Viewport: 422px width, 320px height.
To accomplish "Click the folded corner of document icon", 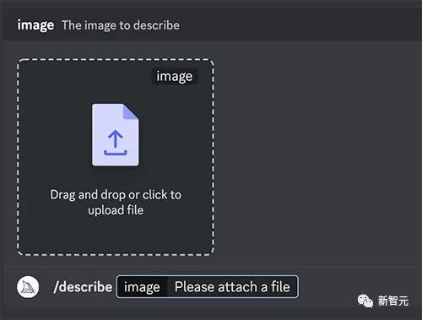I will [130, 112].
